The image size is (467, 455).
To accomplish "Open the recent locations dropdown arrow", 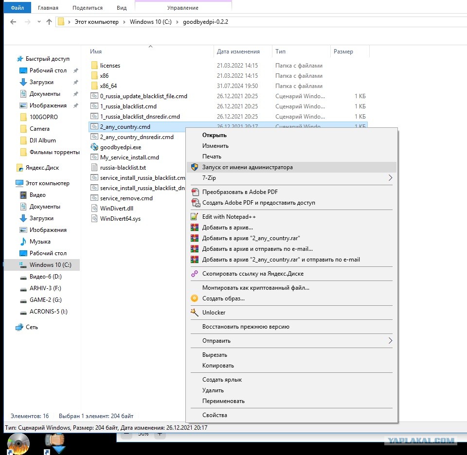I will pos(39,22).
